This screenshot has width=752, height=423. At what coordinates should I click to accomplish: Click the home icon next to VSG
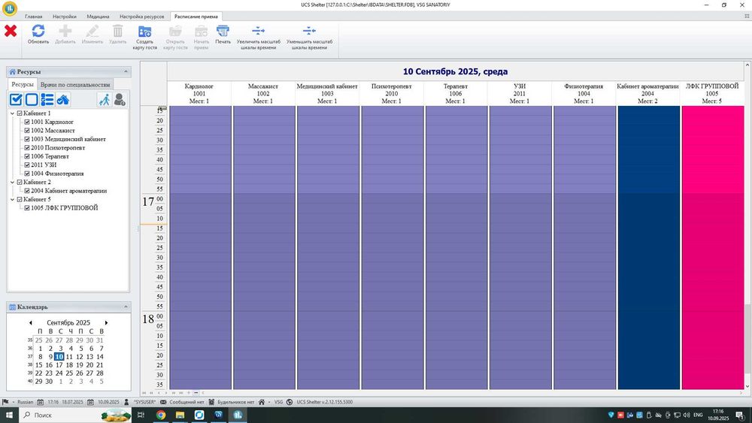[262, 402]
